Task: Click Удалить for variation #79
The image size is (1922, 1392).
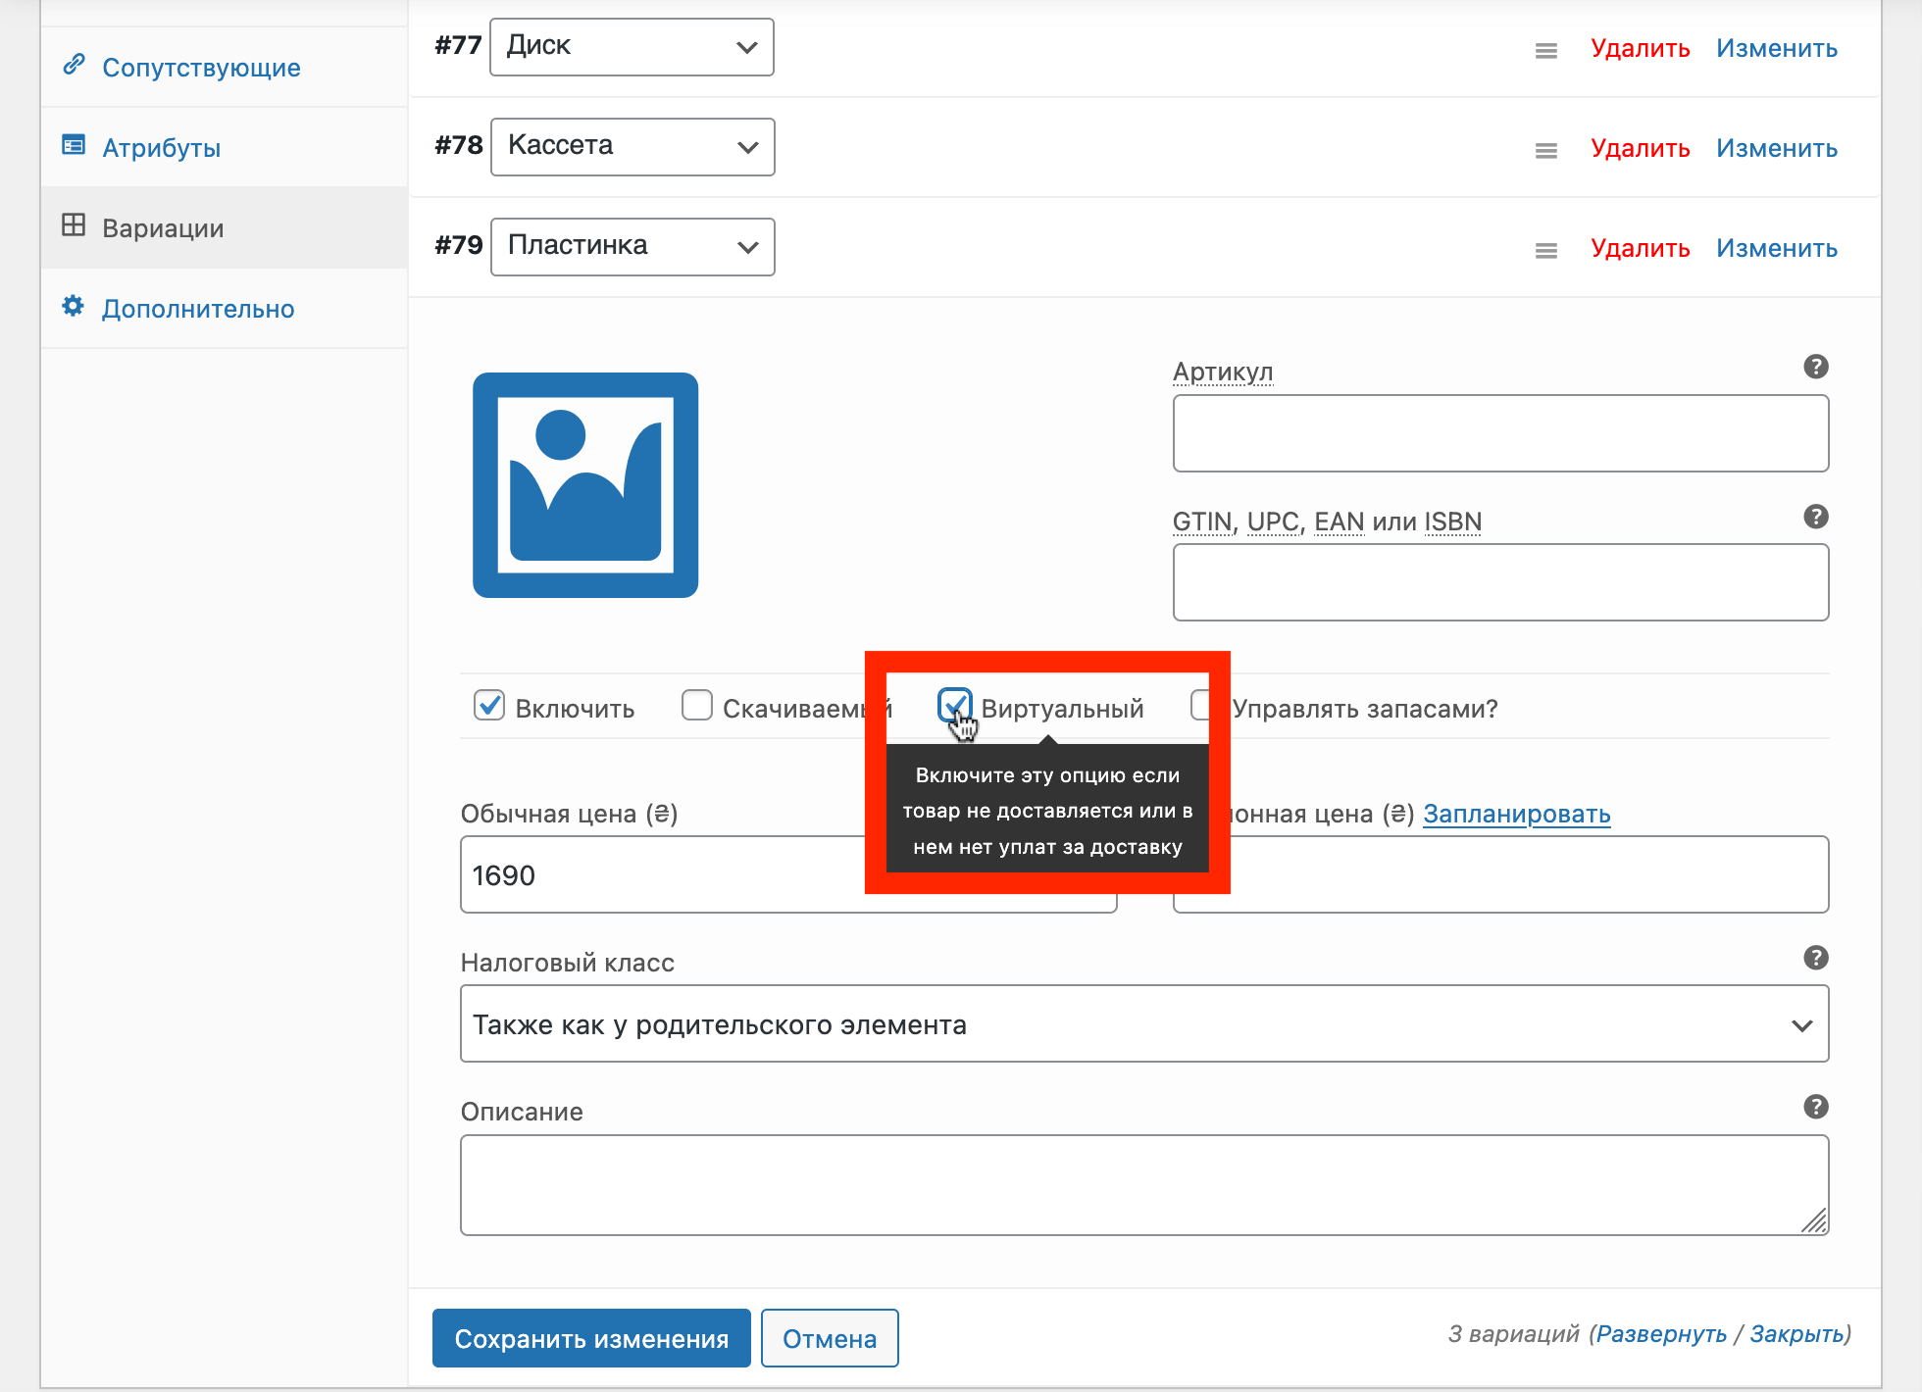Action: 1641,248
